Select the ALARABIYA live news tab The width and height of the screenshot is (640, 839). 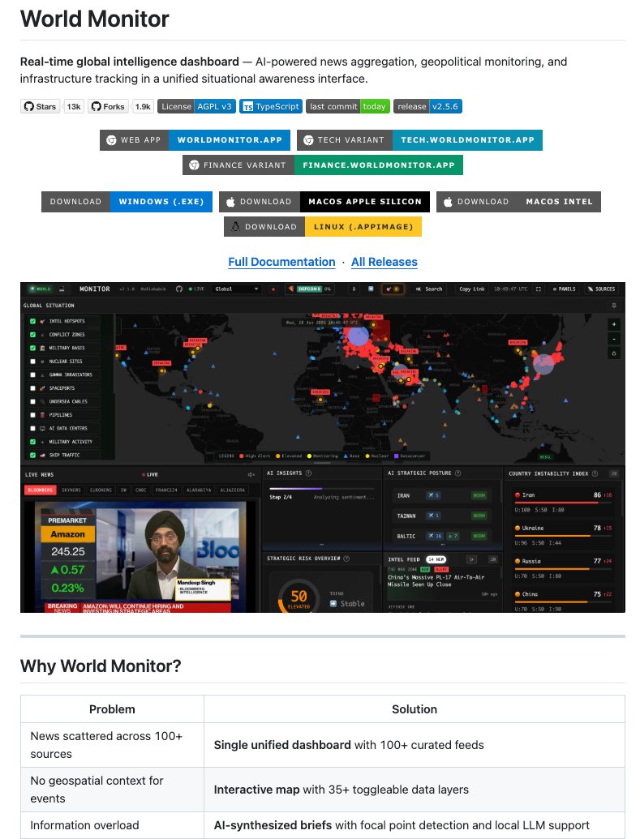(x=199, y=490)
